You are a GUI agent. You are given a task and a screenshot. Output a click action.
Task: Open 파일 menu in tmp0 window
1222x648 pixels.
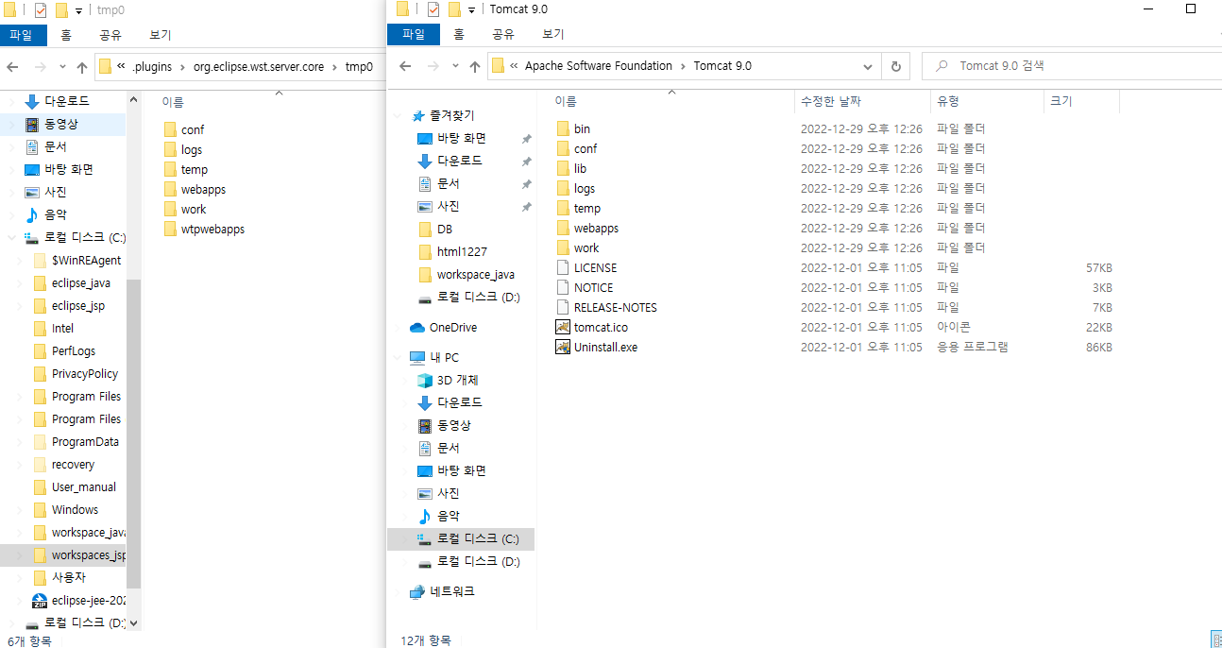click(x=24, y=35)
